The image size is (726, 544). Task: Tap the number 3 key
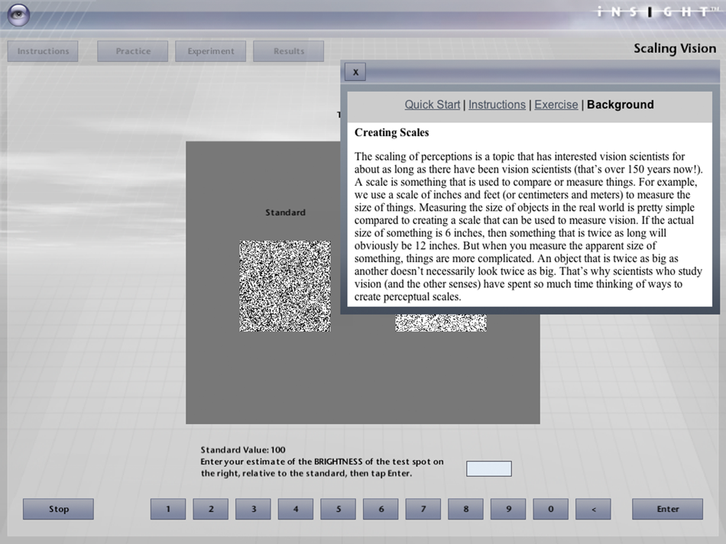(253, 509)
